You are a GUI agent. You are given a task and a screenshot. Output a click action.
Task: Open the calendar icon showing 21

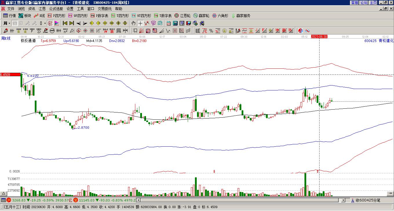(x=169, y=23)
